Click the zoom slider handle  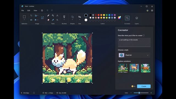[139, 93]
